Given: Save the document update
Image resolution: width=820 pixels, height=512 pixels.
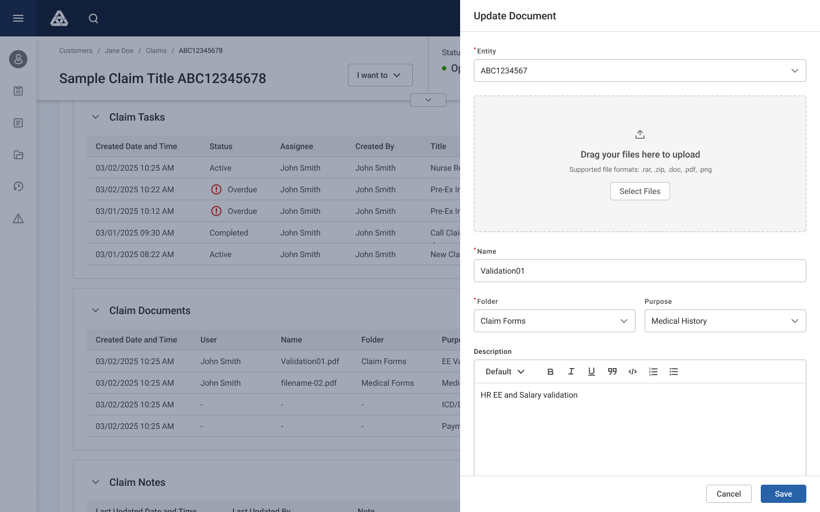Looking at the screenshot, I should point(784,494).
